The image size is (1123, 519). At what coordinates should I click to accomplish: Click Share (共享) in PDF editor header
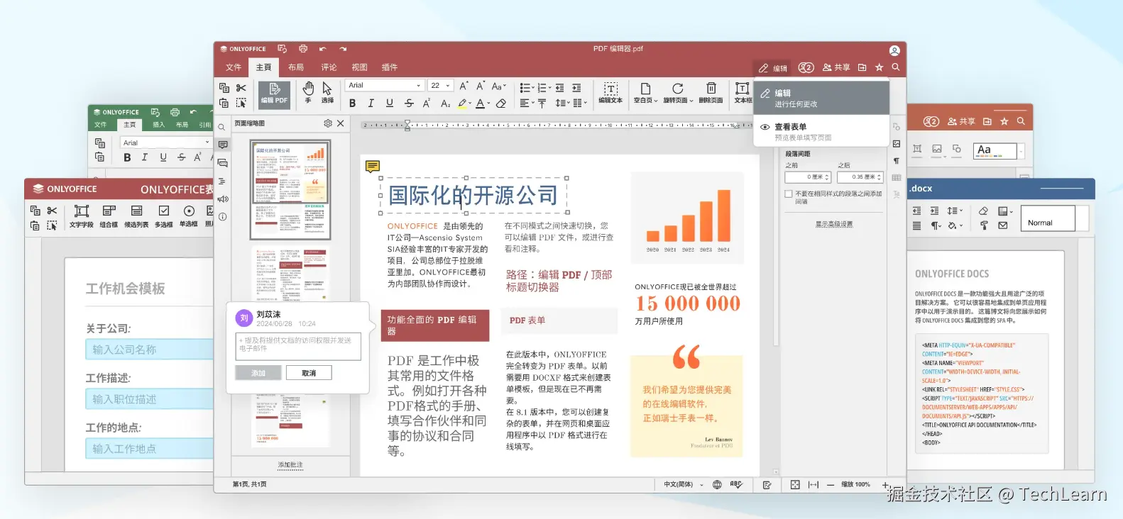[836, 67]
